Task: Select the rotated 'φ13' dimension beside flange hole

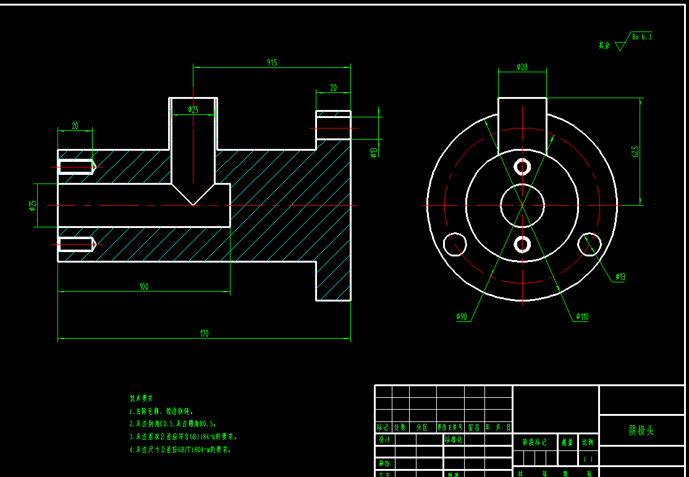Action: (373, 151)
